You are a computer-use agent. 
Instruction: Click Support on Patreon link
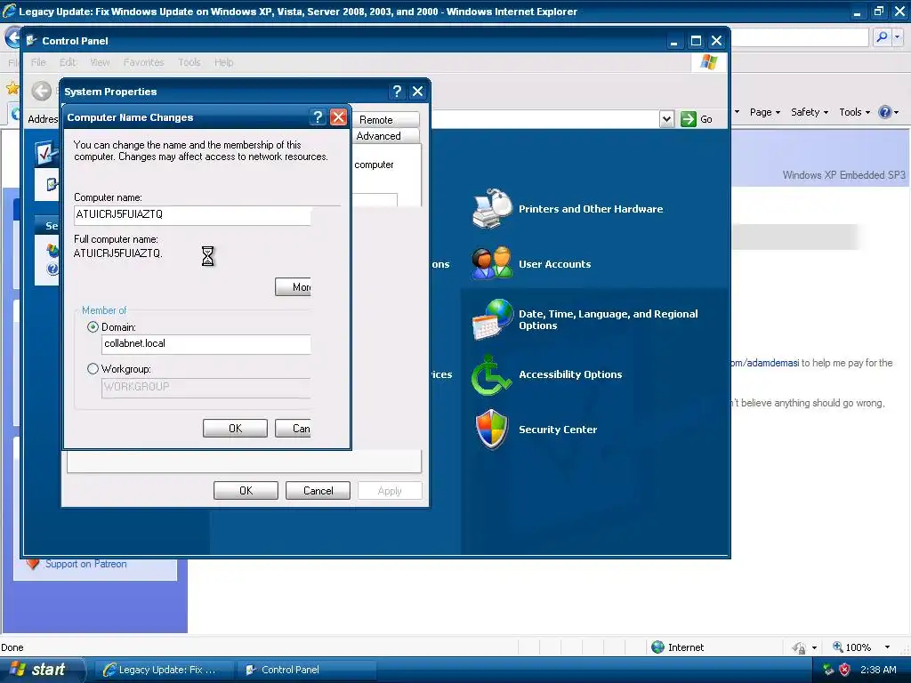click(86, 563)
